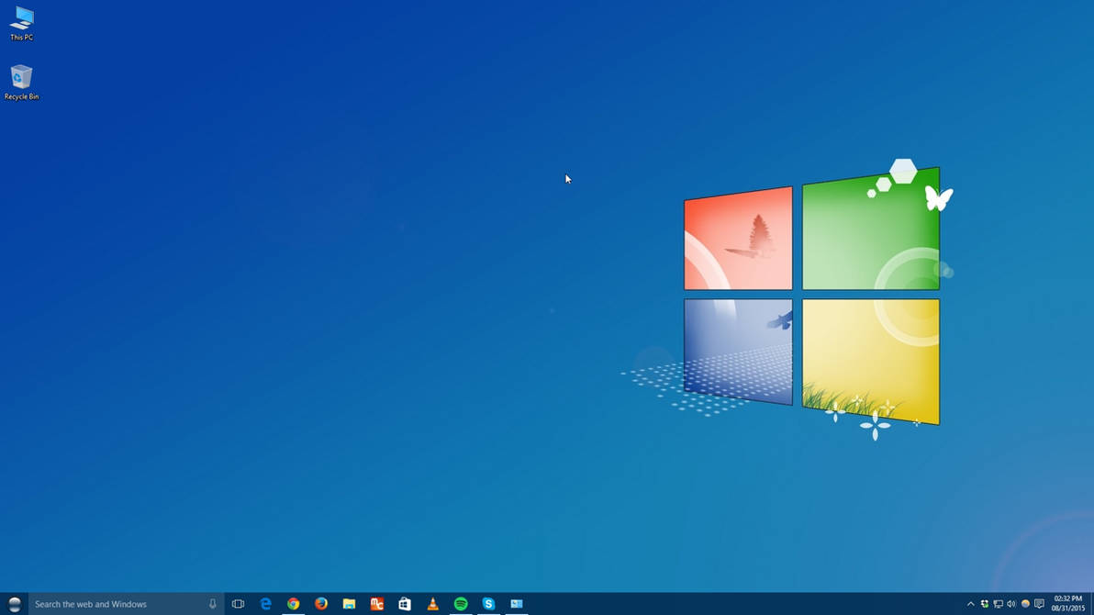1094x615 pixels.
Task: Open Mozilla Firefox
Action: (320, 604)
